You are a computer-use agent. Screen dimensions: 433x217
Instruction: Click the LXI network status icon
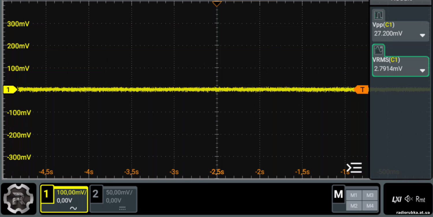[x=397, y=199]
